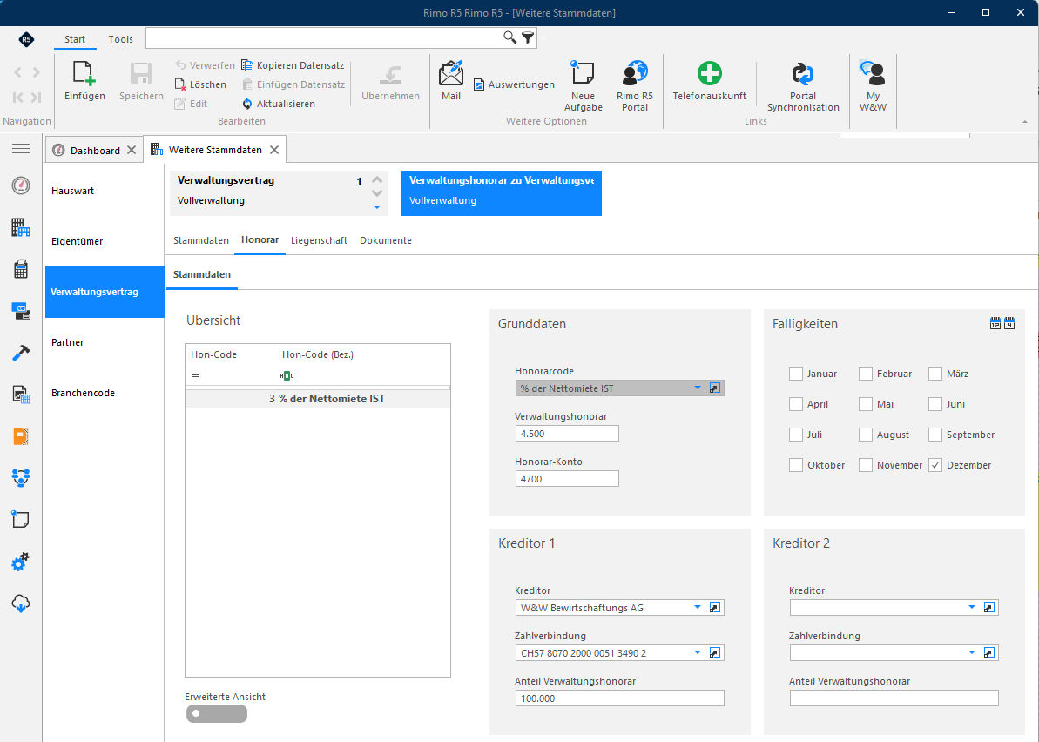1039x742 pixels.
Task: Open the building sidebar icon
Action: click(x=21, y=227)
